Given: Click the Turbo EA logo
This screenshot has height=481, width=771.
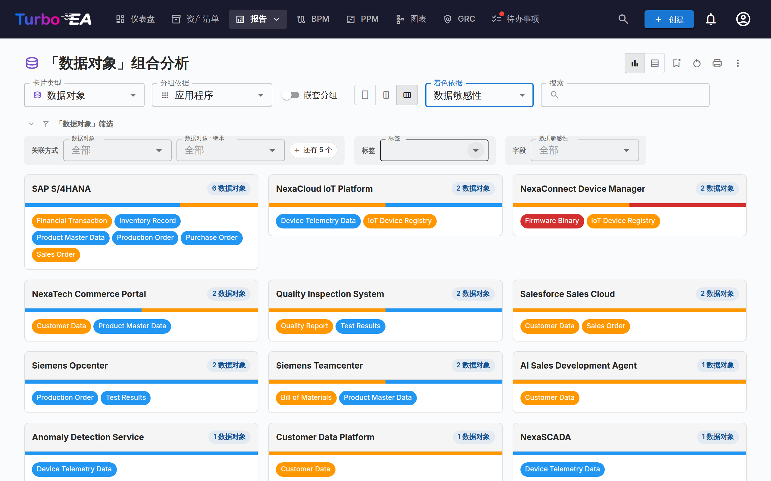Looking at the screenshot, I should click(x=53, y=19).
